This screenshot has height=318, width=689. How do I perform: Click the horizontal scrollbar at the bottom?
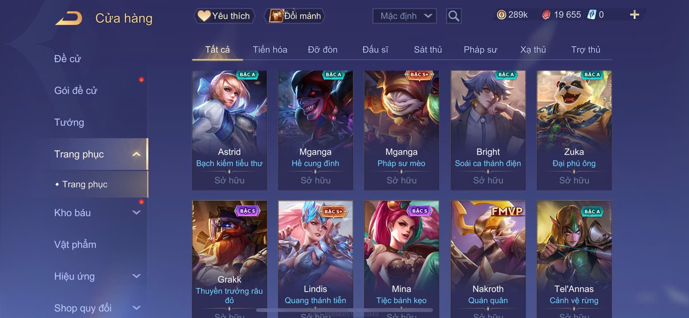[x=344, y=310]
